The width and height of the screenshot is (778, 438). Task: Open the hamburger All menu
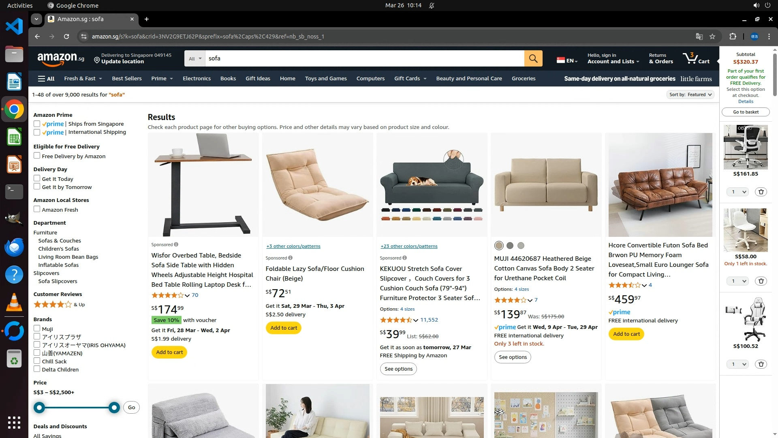tap(46, 79)
